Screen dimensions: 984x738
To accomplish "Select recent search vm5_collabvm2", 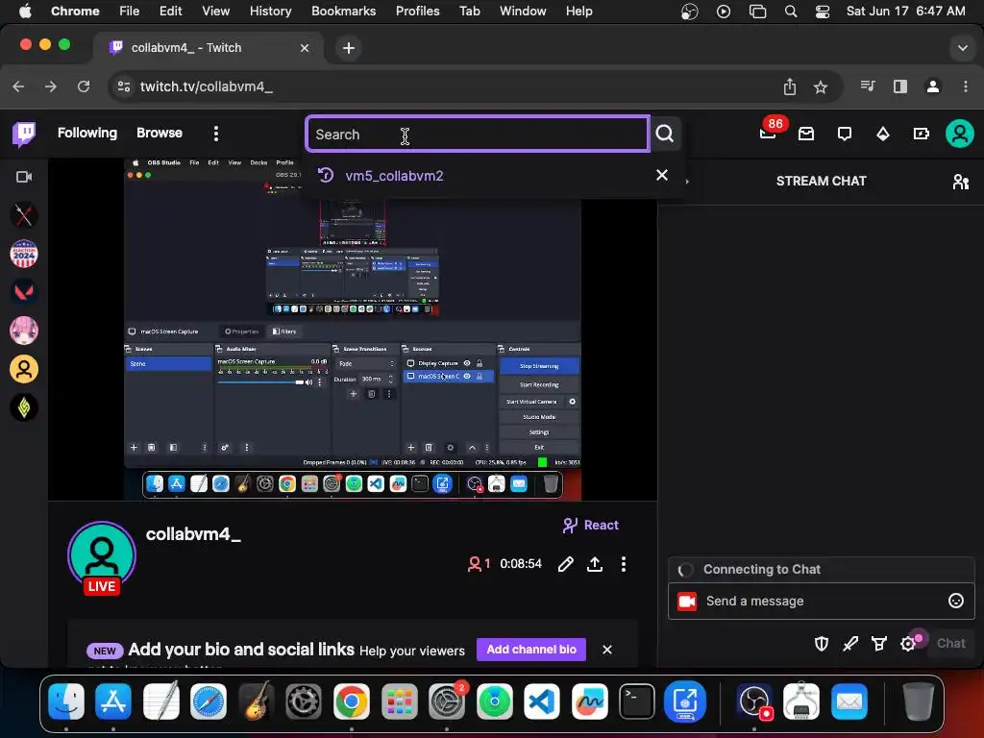I will [394, 176].
